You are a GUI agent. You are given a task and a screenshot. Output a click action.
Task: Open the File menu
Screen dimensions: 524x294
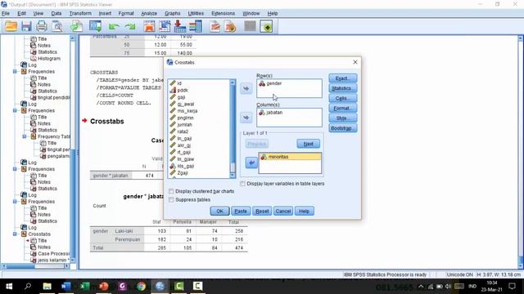pyautogui.click(x=6, y=13)
